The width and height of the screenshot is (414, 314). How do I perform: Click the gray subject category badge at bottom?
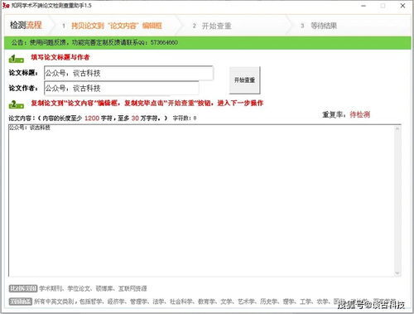point(21,301)
